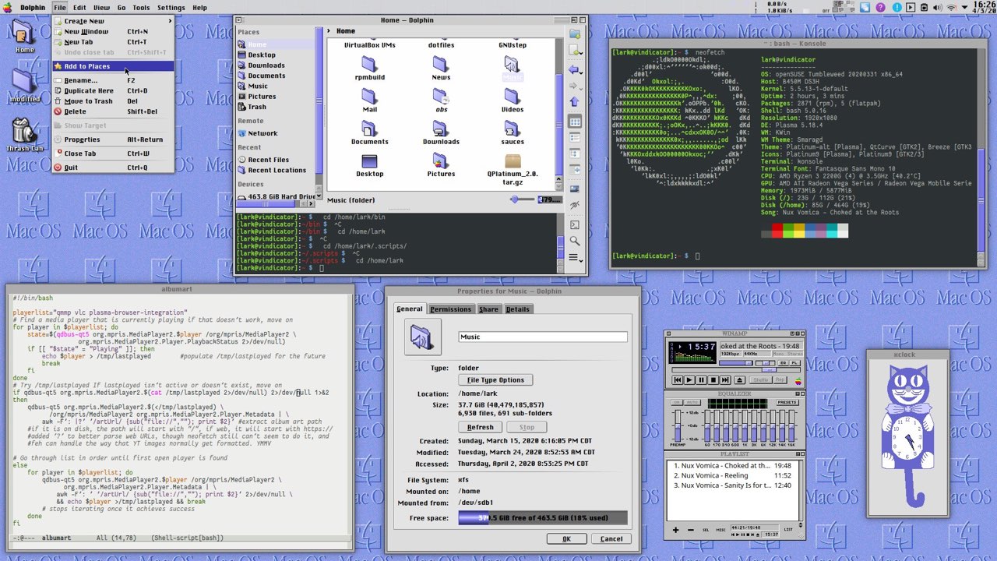Click Recent Files in Dolphin sidebar

point(268,160)
